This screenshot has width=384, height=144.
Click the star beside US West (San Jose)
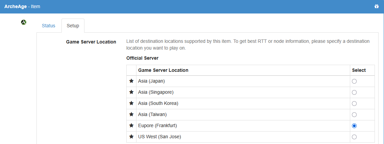[131, 137]
